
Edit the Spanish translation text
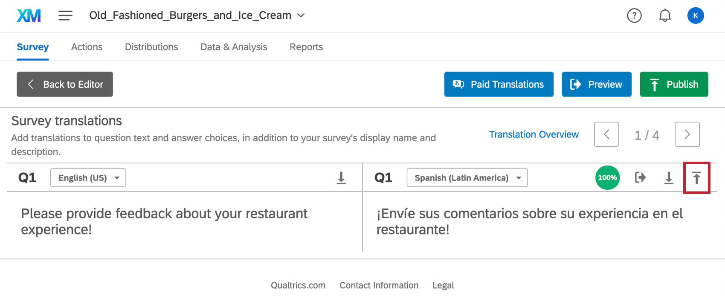tap(530, 221)
